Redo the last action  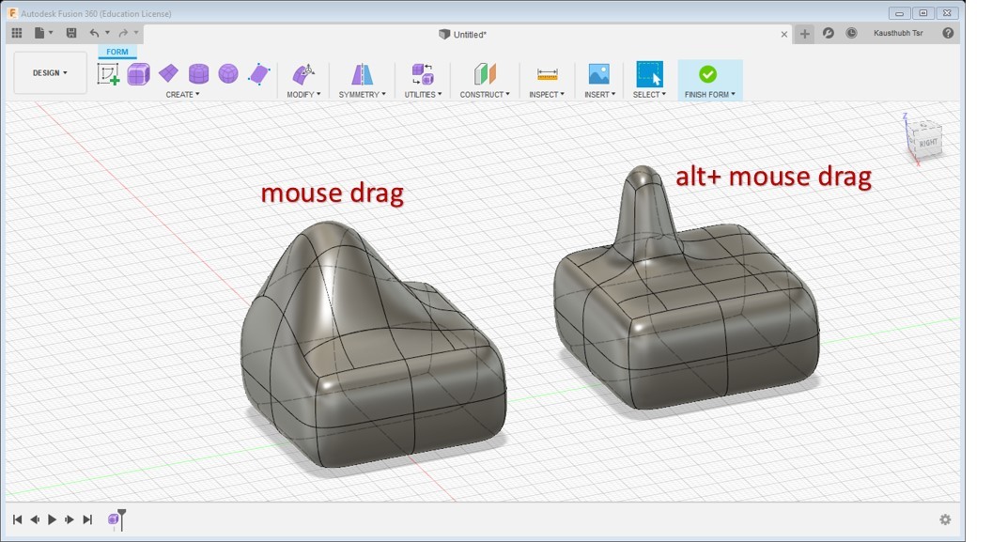click(x=123, y=33)
